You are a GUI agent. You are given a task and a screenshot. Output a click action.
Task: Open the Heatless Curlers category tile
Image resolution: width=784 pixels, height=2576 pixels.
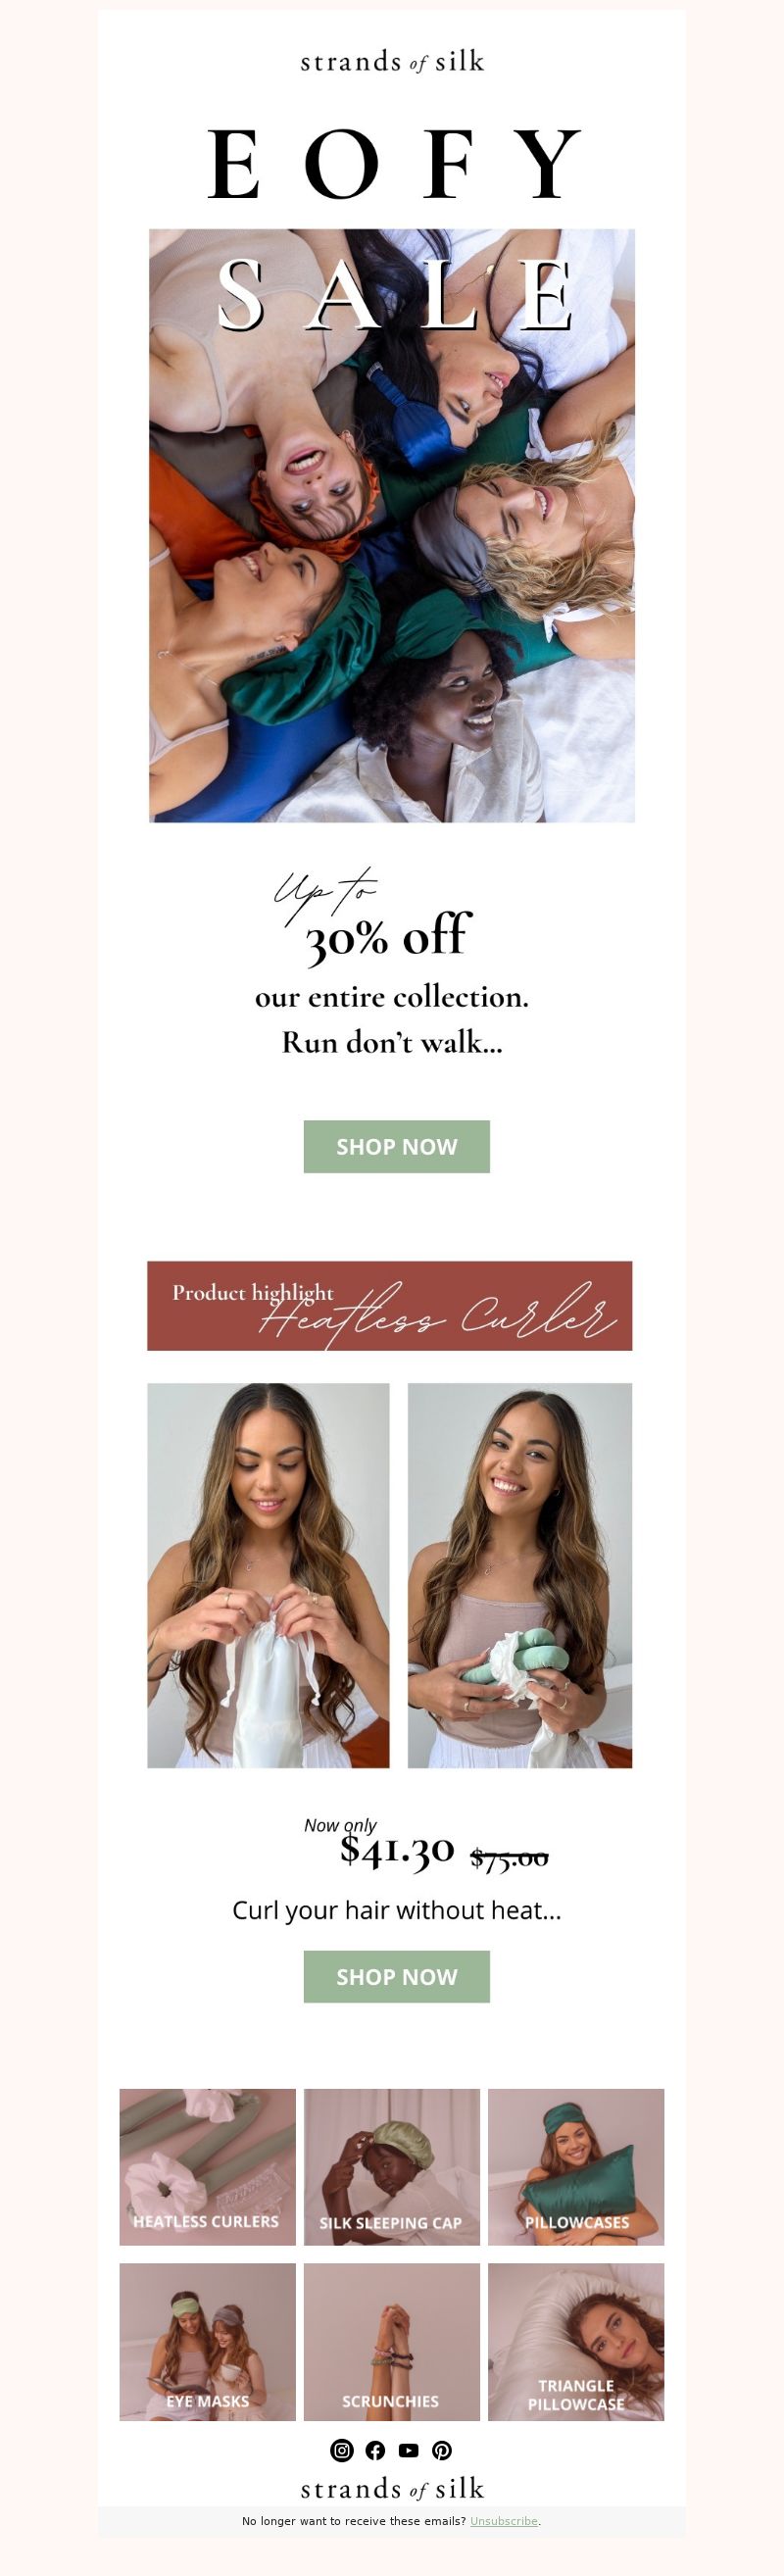[x=208, y=2166]
